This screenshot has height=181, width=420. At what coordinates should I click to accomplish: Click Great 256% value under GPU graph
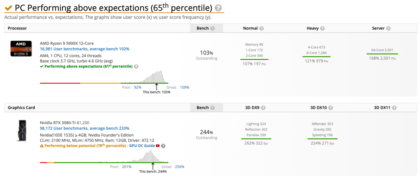[179, 167]
